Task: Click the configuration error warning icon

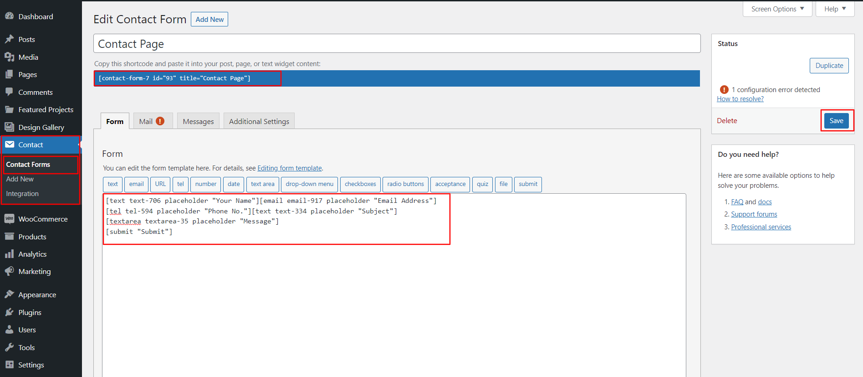Action: click(x=724, y=90)
